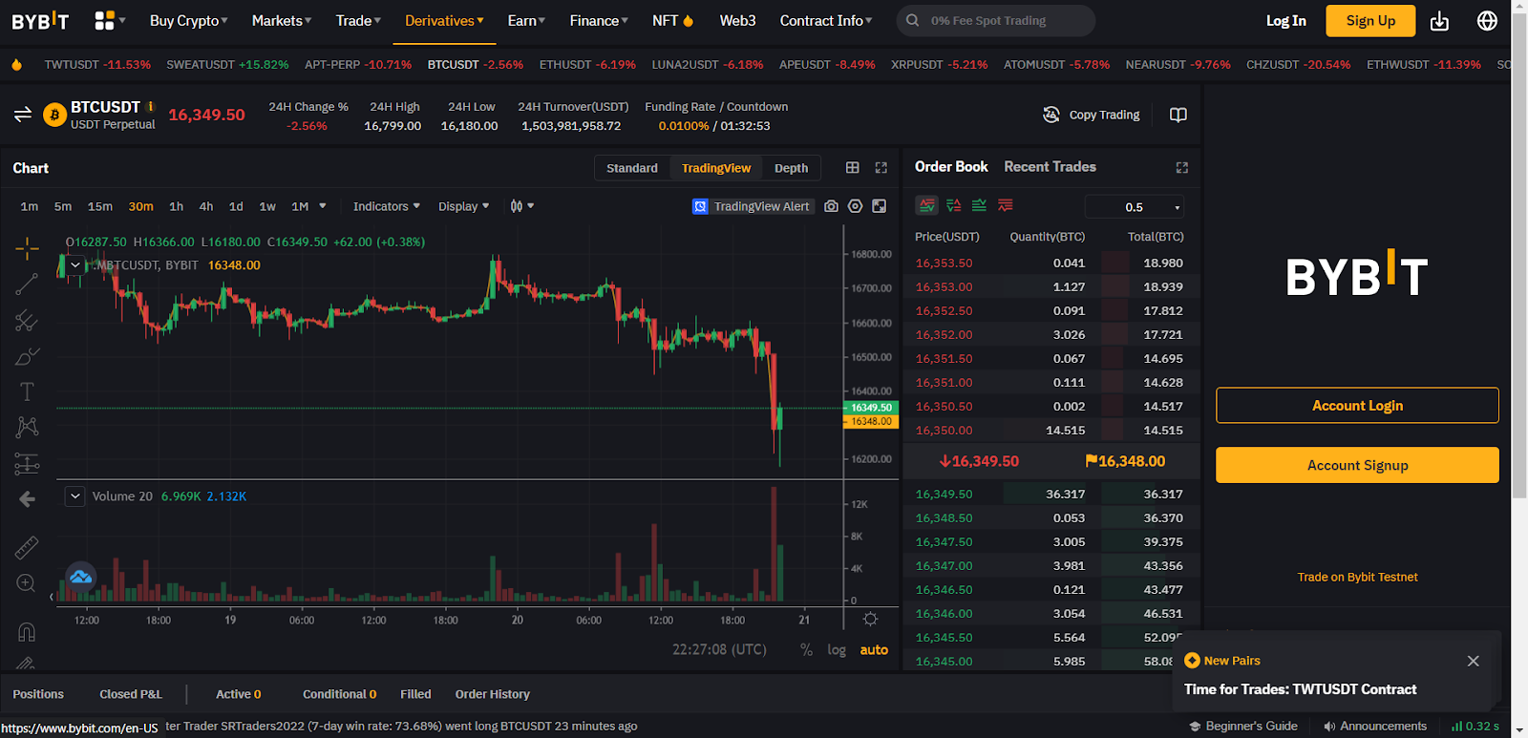Show order book asks only
Screen dimensions: 1528x738
[x=1005, y=205]
